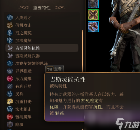Click the feature list vertical scrollbar
The image size is (140, 130).
tap(83, 51)
